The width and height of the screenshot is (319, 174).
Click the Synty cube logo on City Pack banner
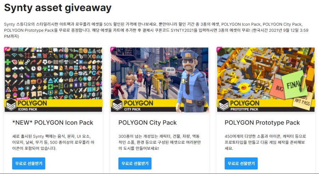point(117,105)
